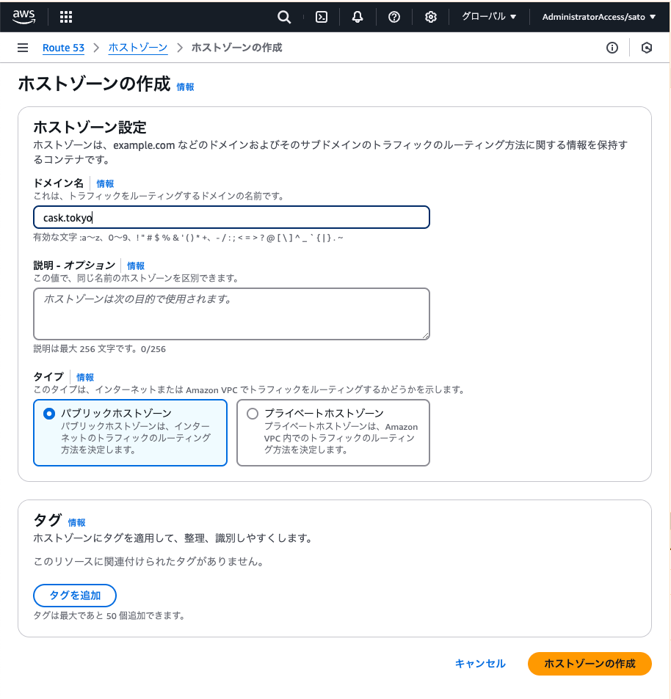The height and width of the screenshot is (699, 671).
Task: Click the タグは最大であと 50 個追加できます text
Action: coord(109,615)
